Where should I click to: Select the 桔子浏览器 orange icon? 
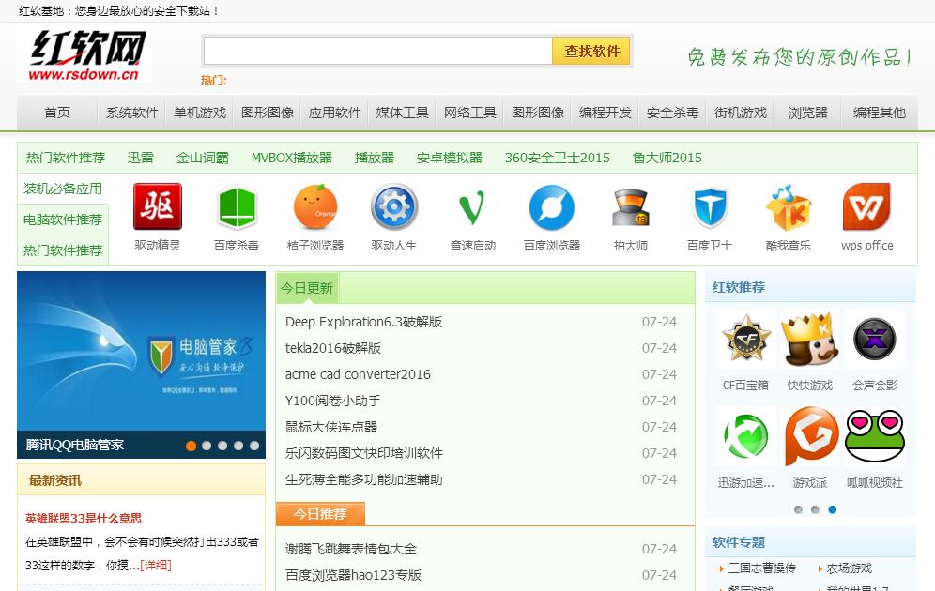click(315, 207)
